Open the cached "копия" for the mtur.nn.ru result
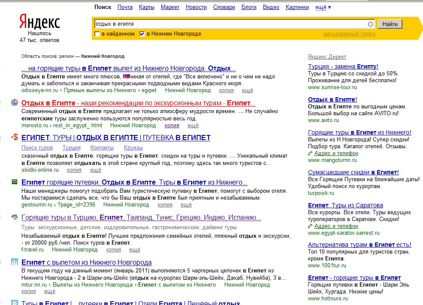423x305 pixels. [29, 291]
